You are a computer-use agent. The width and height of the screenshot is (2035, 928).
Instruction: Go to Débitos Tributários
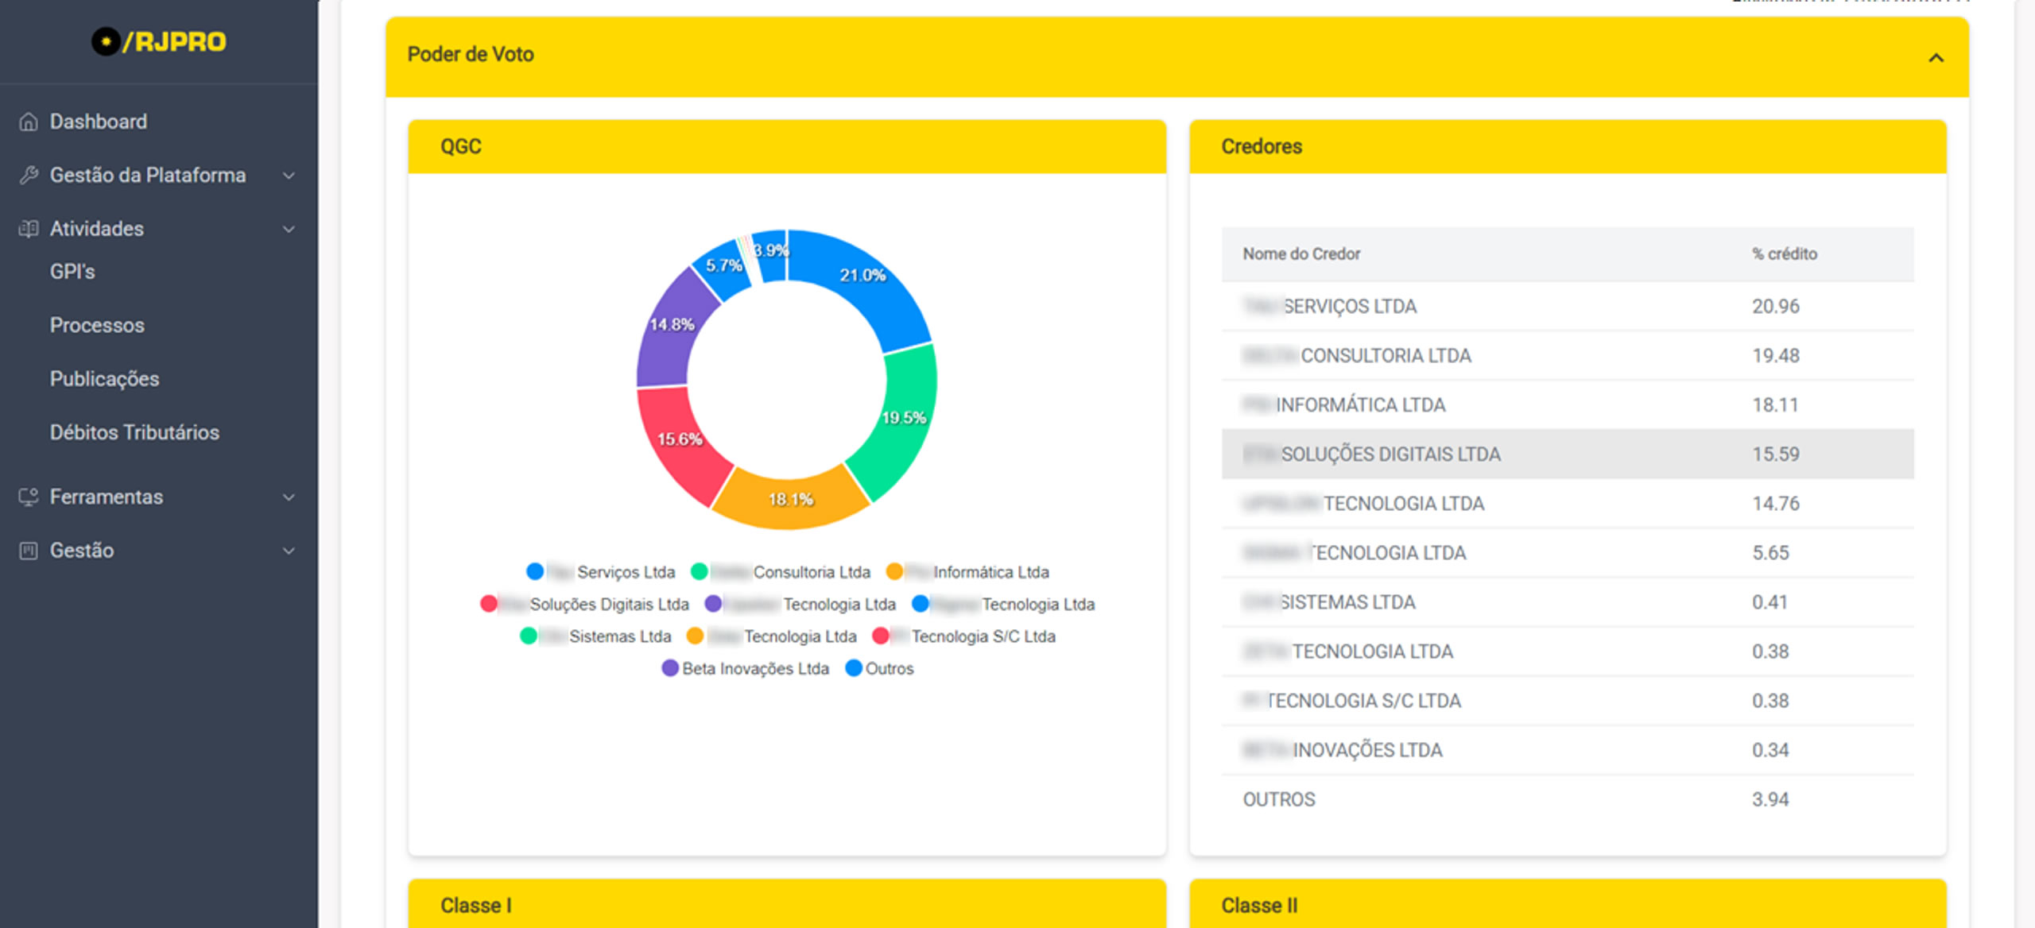[x=134, y=432]
